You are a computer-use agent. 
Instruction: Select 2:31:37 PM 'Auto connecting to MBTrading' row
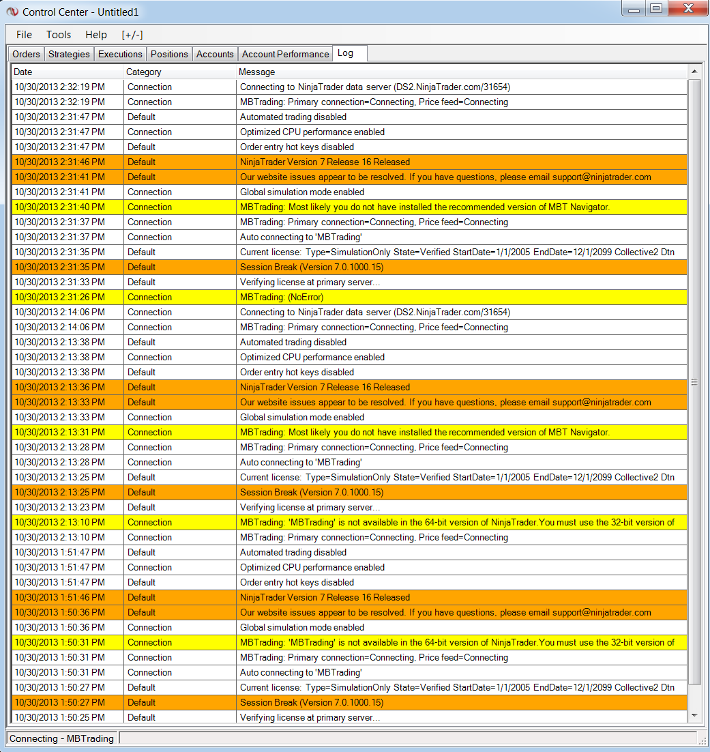click(x=349, y=237)
